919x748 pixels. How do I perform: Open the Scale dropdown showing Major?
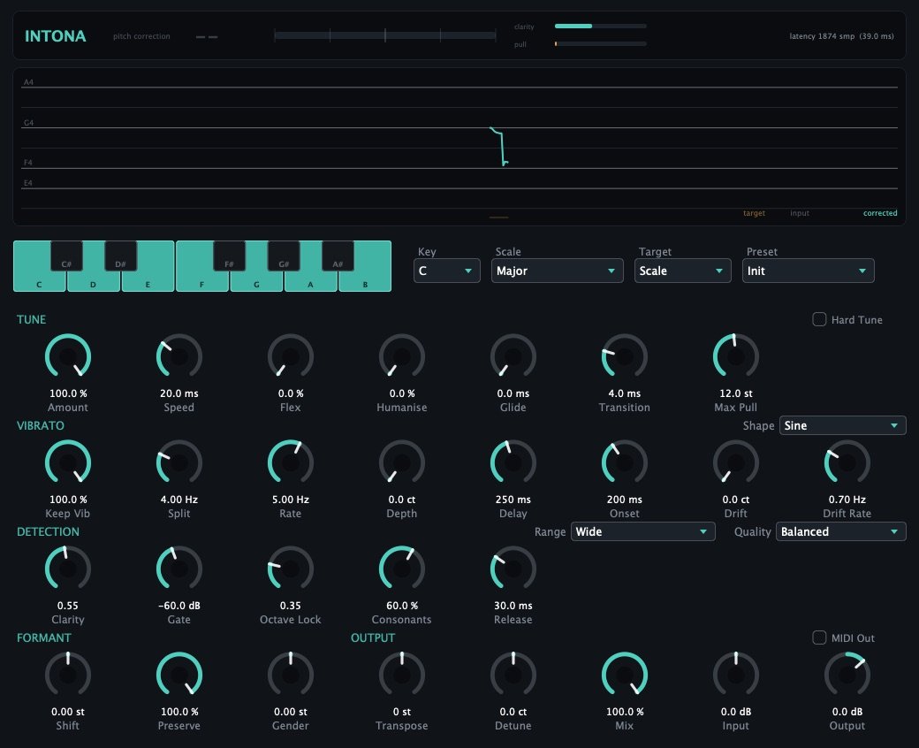click(557, 271)
